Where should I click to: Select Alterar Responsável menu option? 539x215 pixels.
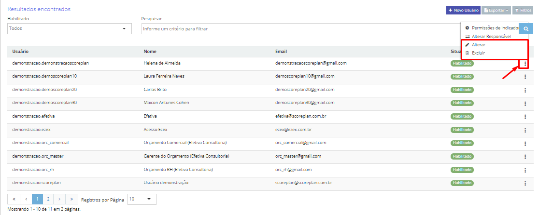[x=491, y=37]
